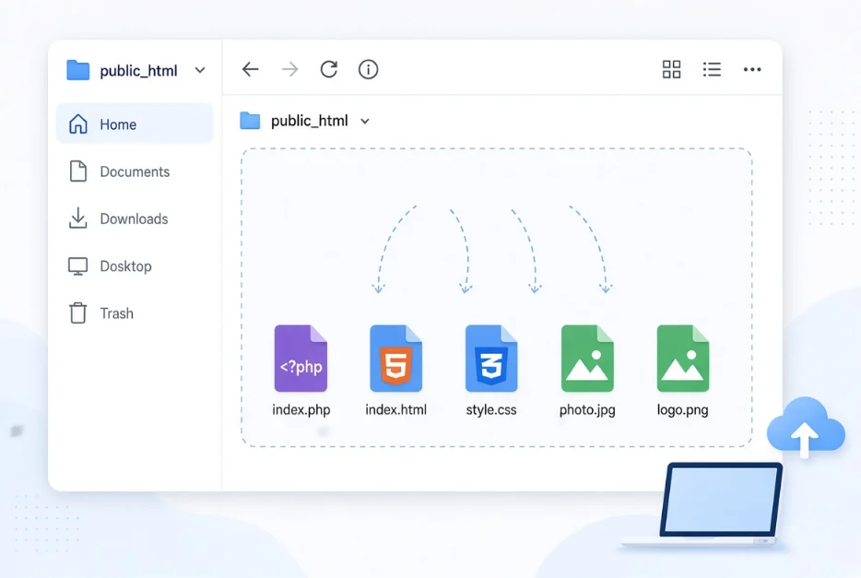
Task: Click the Downloads arrow icon
Action: 78,218
